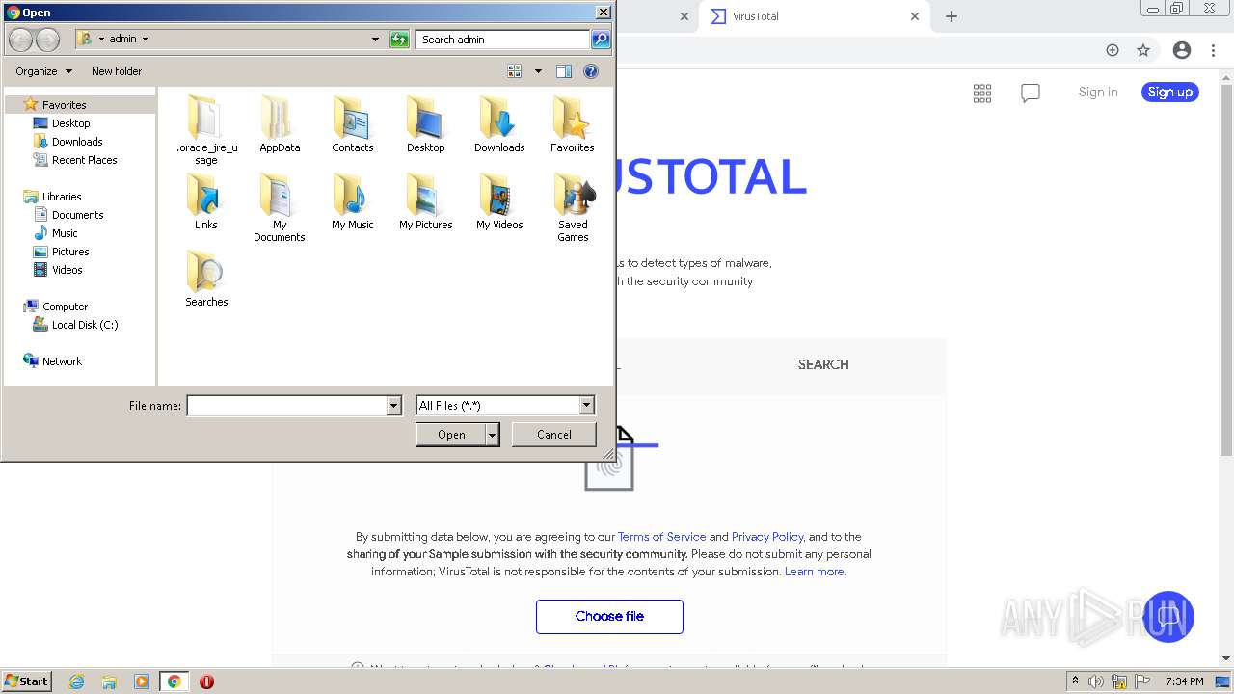Select Downloads in navigation pane
Screen dimensions: 1234x694
pyautogui.click(x=77, y=142)
